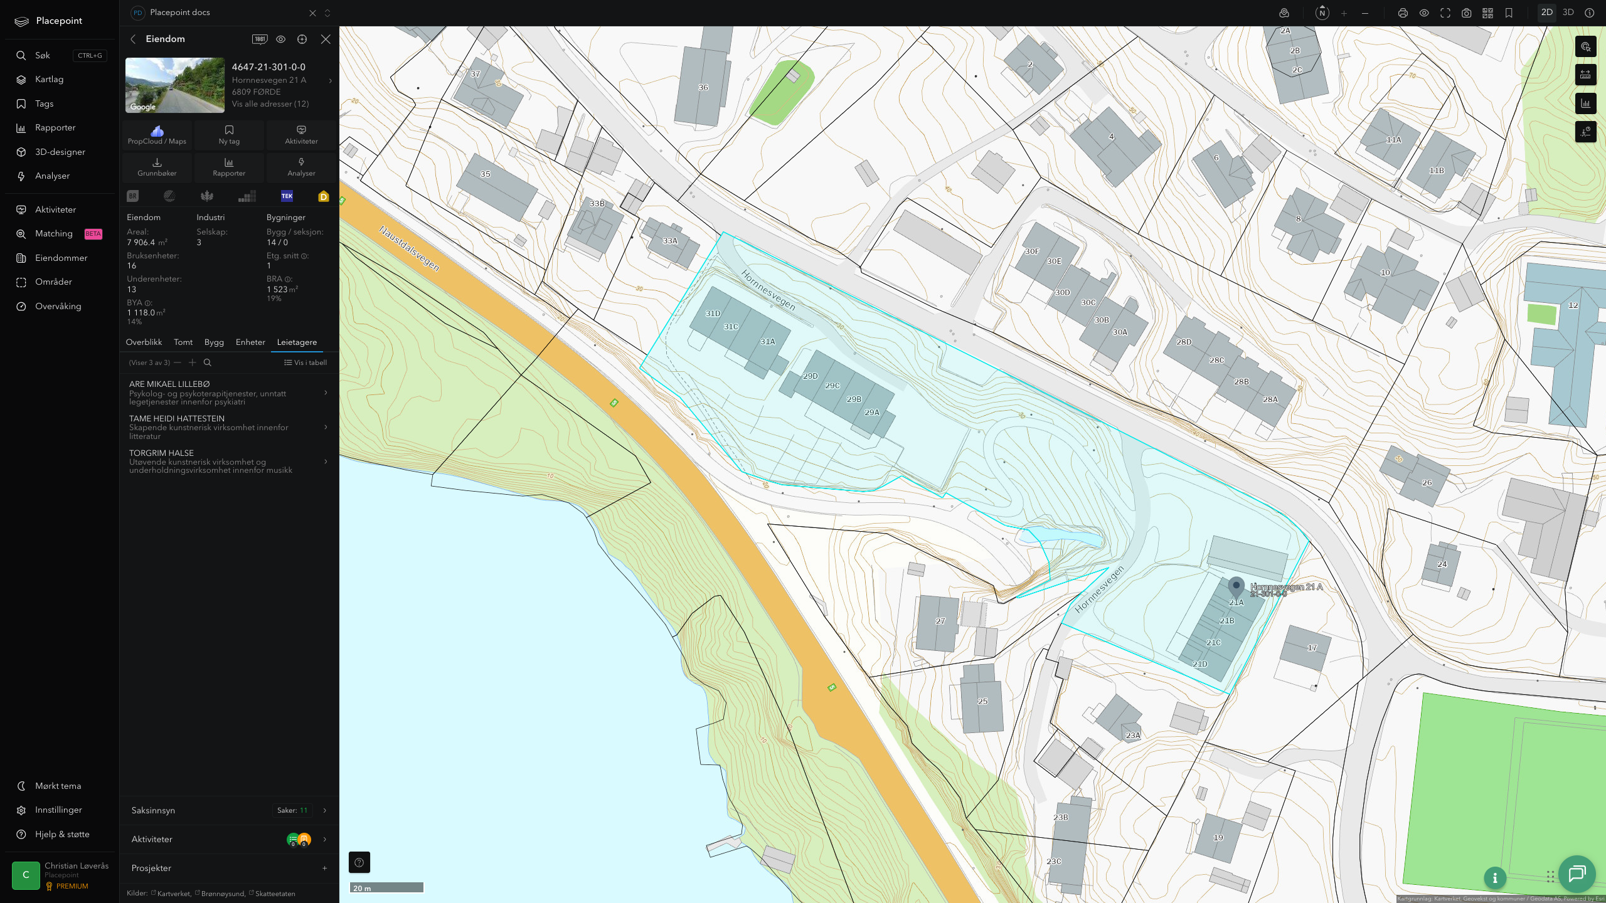Create a new tag with the Ny tag button
Screen dimensions: 1606x903
pos(229,135)
